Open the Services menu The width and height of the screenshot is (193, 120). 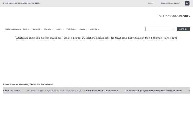pyautogui.click(x=95, y=29)
